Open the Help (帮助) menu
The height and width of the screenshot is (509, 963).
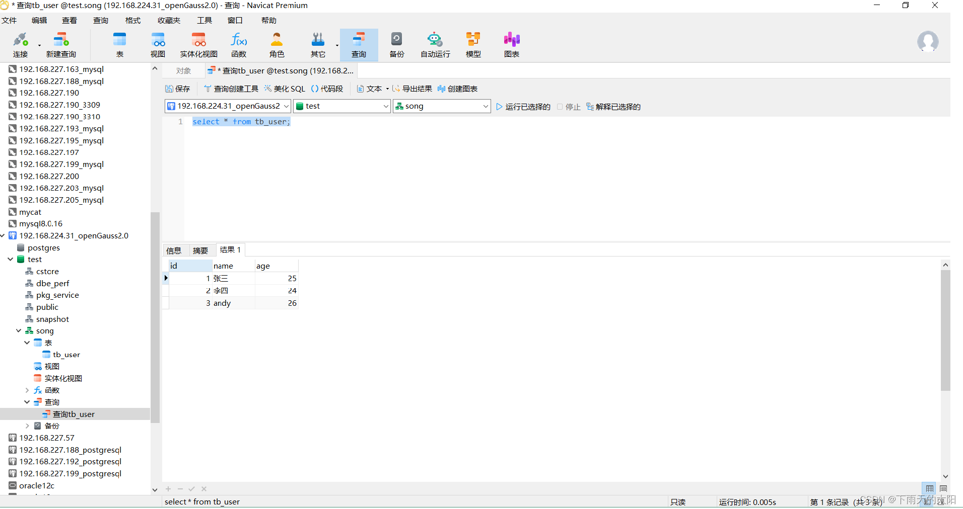[x=269, y=21]
